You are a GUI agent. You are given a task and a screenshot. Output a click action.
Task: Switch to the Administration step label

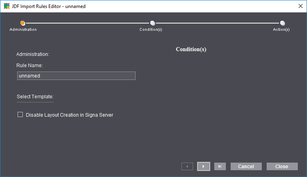[23, 30]
